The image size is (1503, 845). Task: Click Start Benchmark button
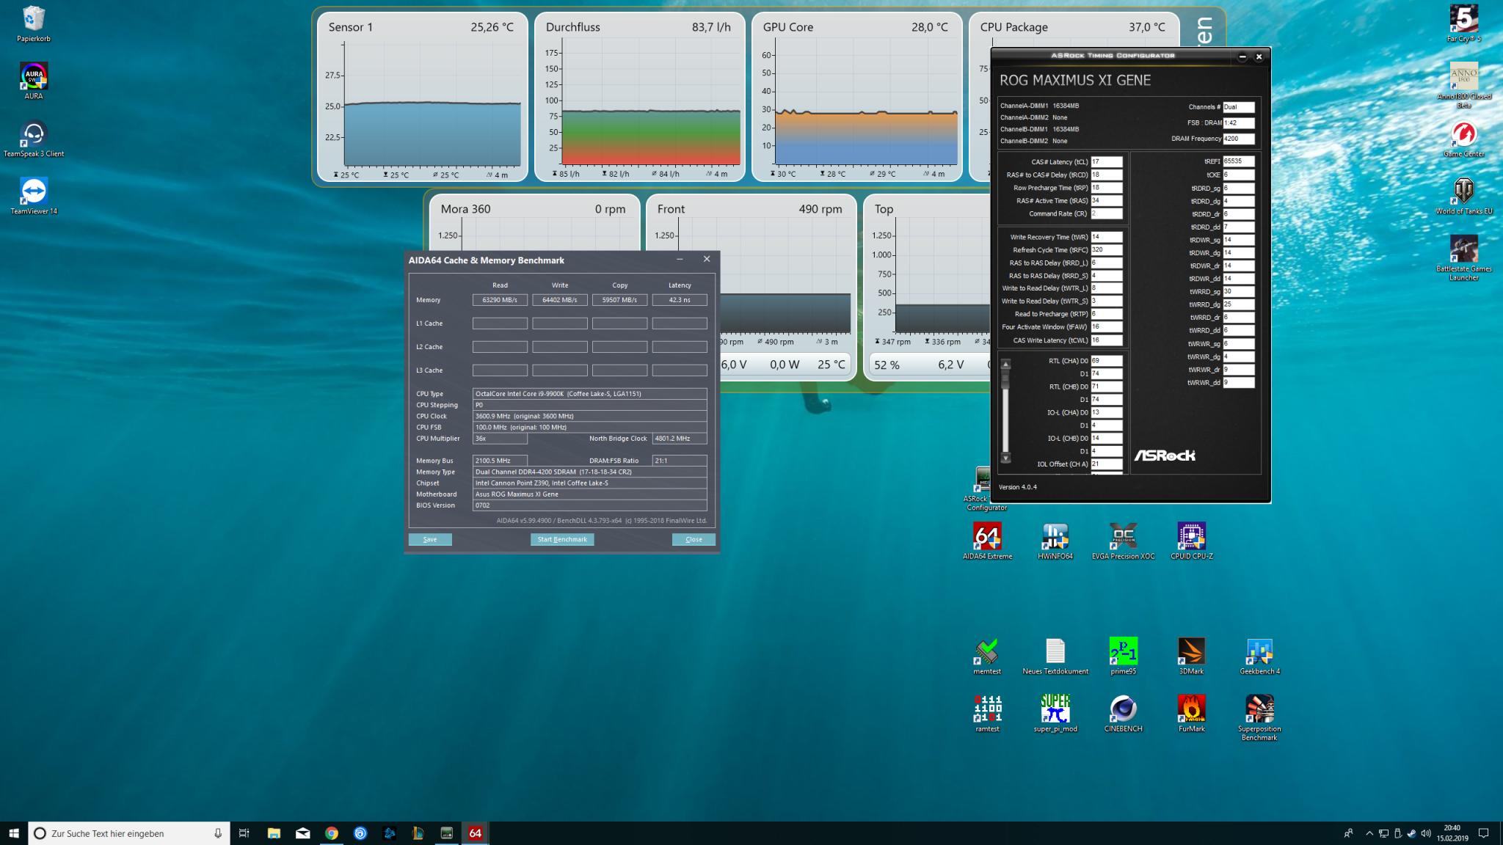point(562,539)
